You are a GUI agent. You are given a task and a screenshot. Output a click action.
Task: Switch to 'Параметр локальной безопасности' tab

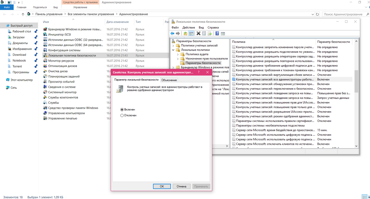tap(136, 80)
